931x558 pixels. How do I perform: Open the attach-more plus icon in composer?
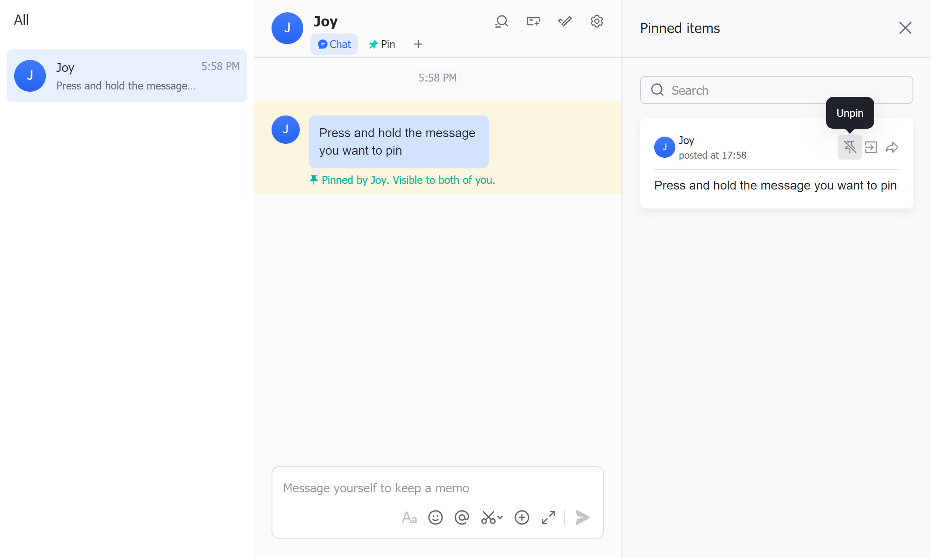[x=522, y=517]
